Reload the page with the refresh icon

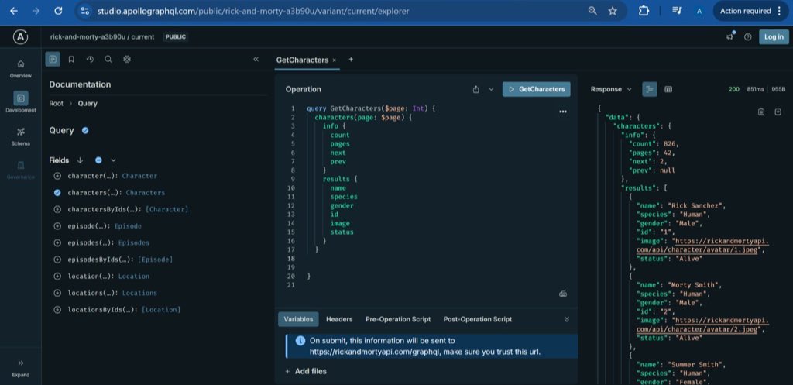[x=58, y=11]
